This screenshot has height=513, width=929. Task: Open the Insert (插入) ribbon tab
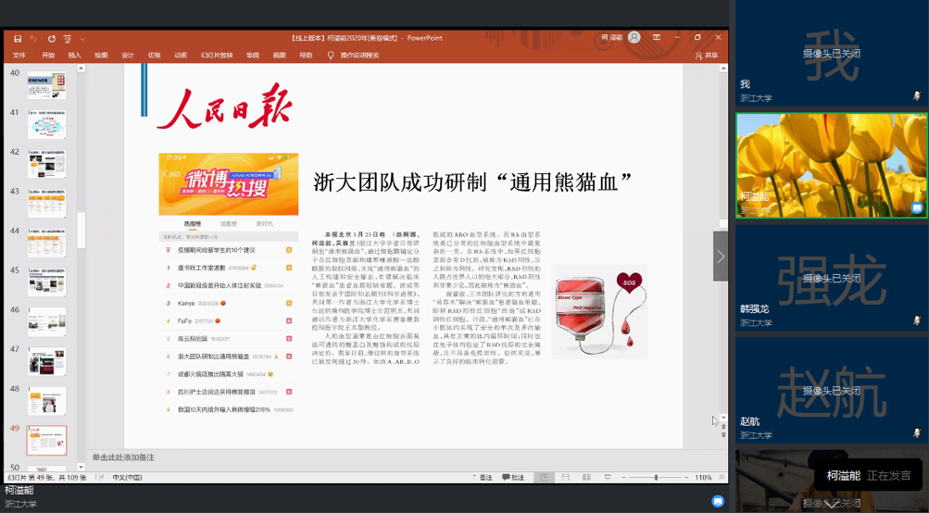74,56
